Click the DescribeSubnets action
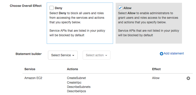196x95 pixels. click(79, 87)
